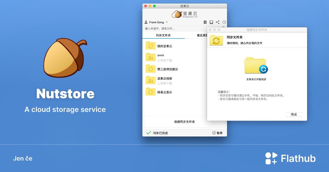The height and width of the screenshot is (172, 329).
Task: Open the share icon in the toolbar
Action: pos(217,22)
